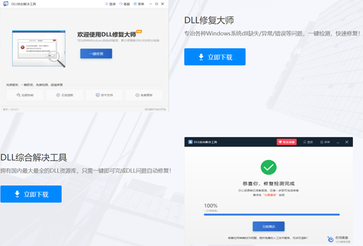The image size is (363, 246).
Task: Select the 远程协助 service card
Action: point(25,95)
